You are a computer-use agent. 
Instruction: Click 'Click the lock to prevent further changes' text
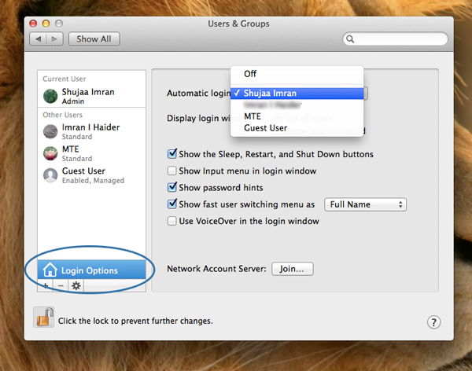(x=135, y=321)
